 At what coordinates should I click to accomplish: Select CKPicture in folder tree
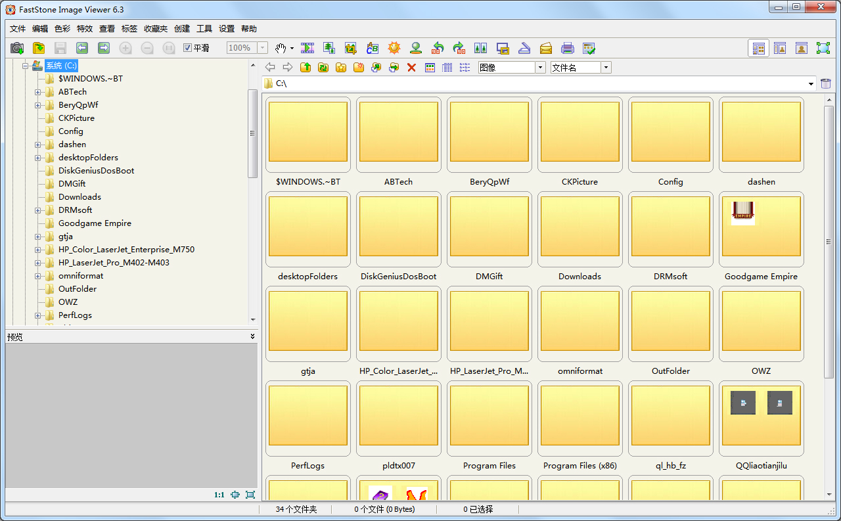point(76,118)
